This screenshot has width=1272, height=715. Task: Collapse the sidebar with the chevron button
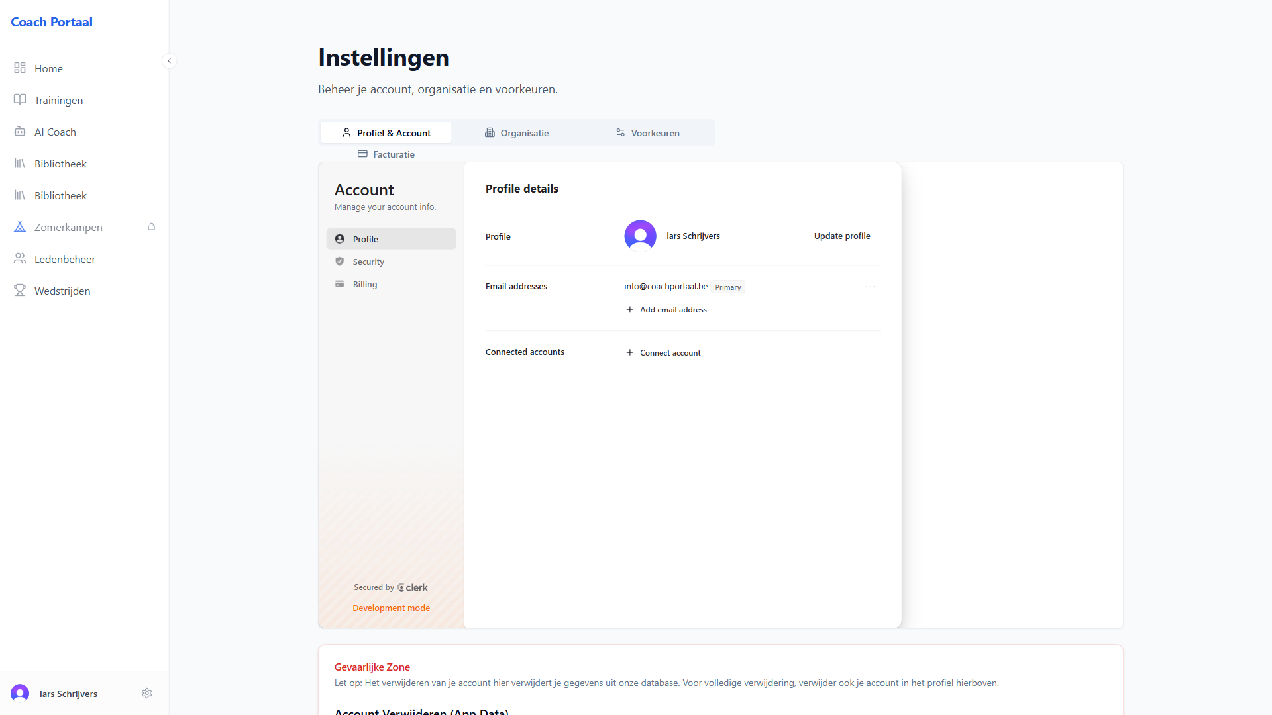point(170,61)
